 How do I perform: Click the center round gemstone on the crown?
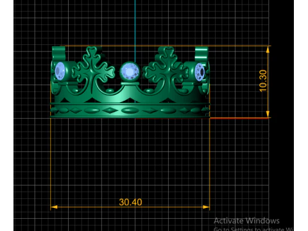click(x=130, y=71)
